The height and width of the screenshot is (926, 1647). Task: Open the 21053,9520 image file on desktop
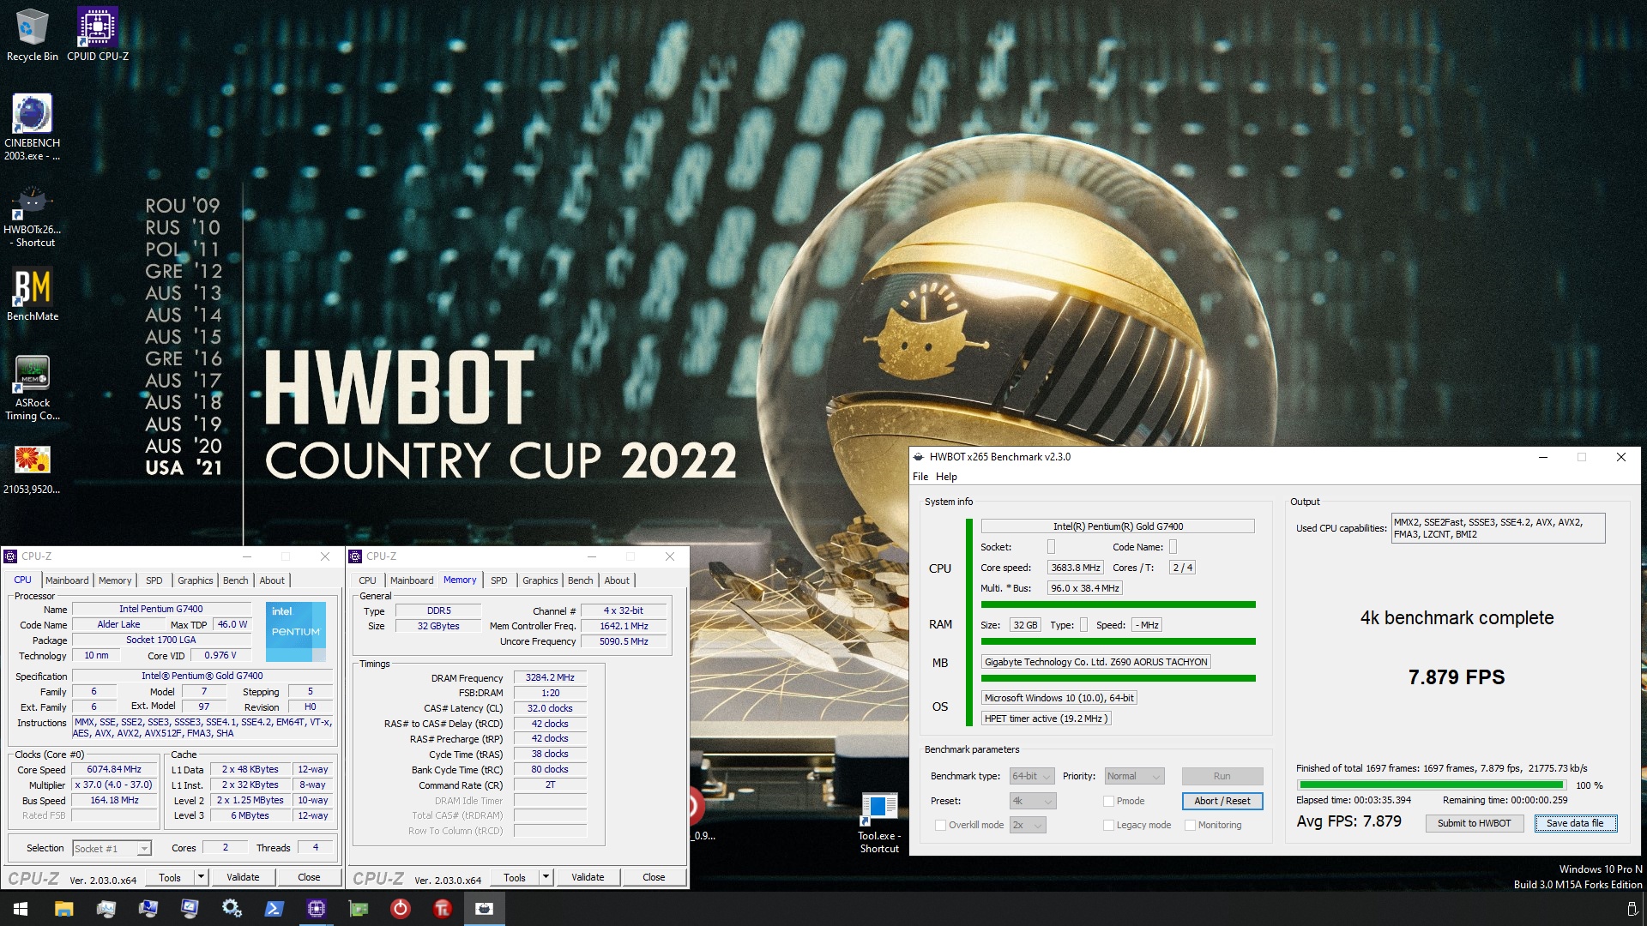32,469
